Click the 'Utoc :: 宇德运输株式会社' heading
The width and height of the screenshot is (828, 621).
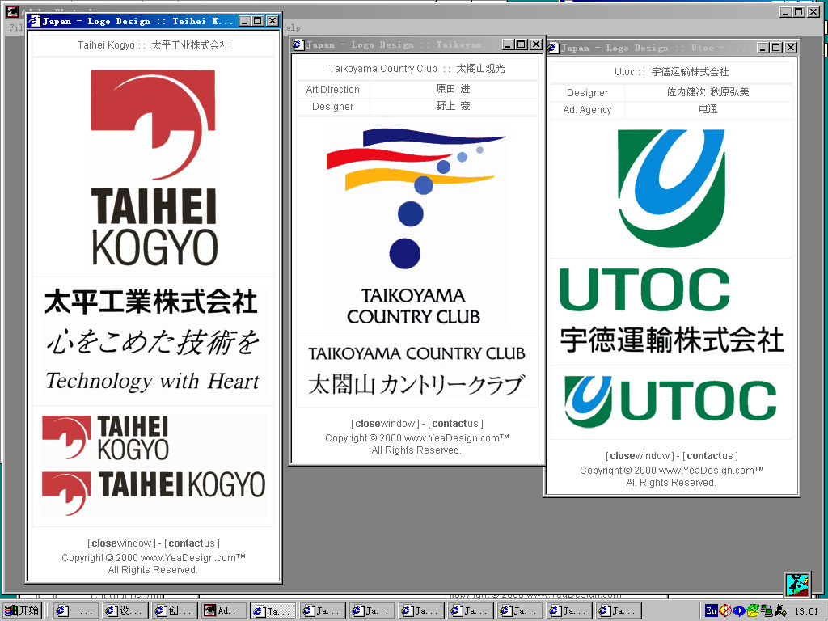point(671,72)
